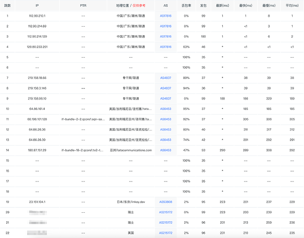Click the 47% packet loss value
Viewport: 304px width, 238px height.
186,150
